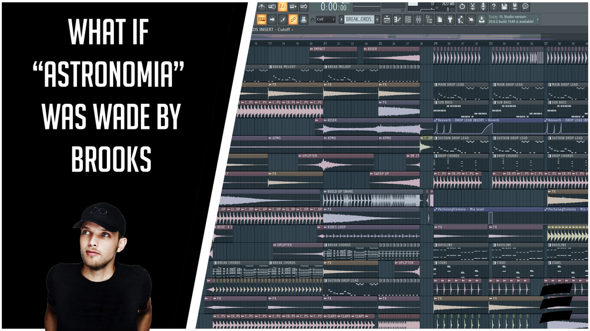Click the audio editor scissors icon
The image size is (590, 331).
(x=473, y=7)
